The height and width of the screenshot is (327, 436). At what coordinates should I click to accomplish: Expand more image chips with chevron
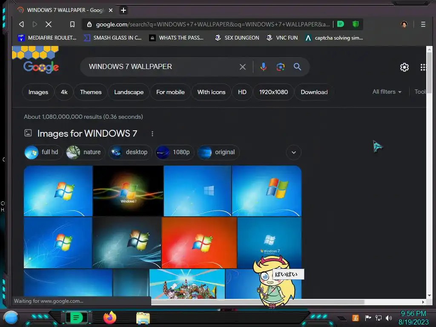pyautogui.click(x=294, y=152)
